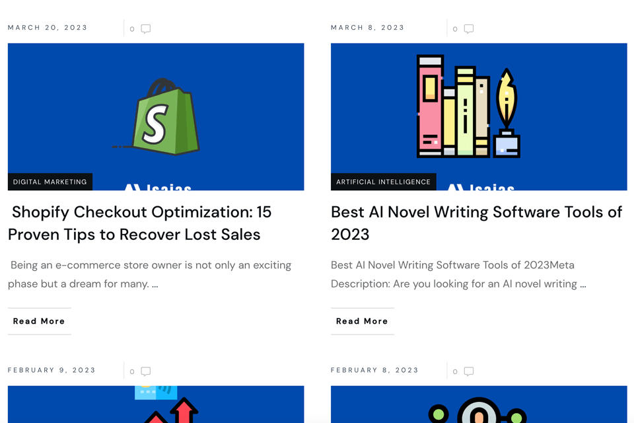This screenshot has width=634, height=423.
Task: Open comments icon on March 8, 2023 post
Action: (469, 28)
